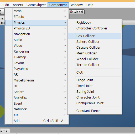Expand the Layout submenu

[x=36, y=63]
